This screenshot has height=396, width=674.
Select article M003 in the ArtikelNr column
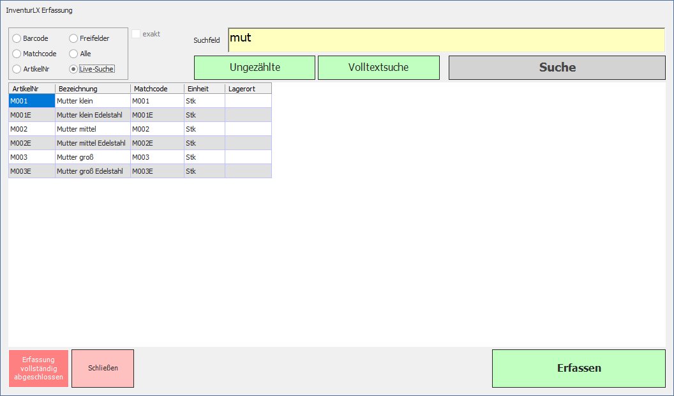click(x=31, y=157)
